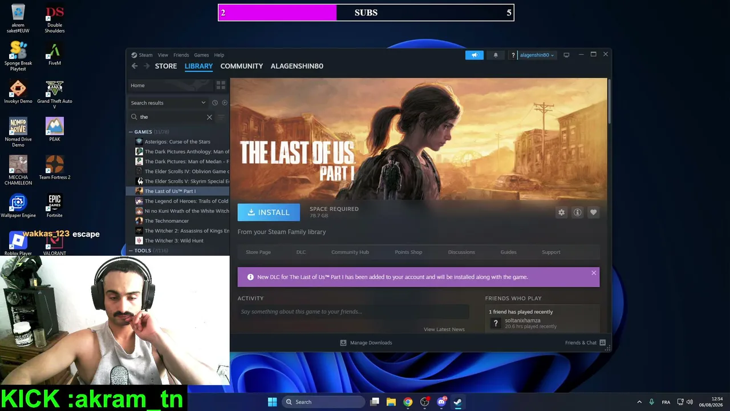Click the recent activity clock filter icon
The image size is (730, 411).
215,103
